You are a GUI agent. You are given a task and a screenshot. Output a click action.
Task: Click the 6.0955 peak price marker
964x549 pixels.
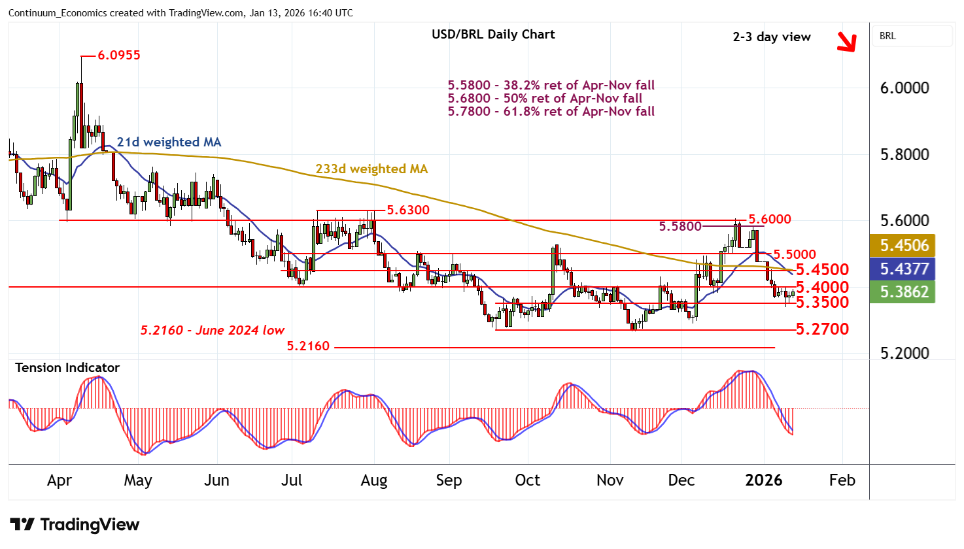tap(119, 56)
